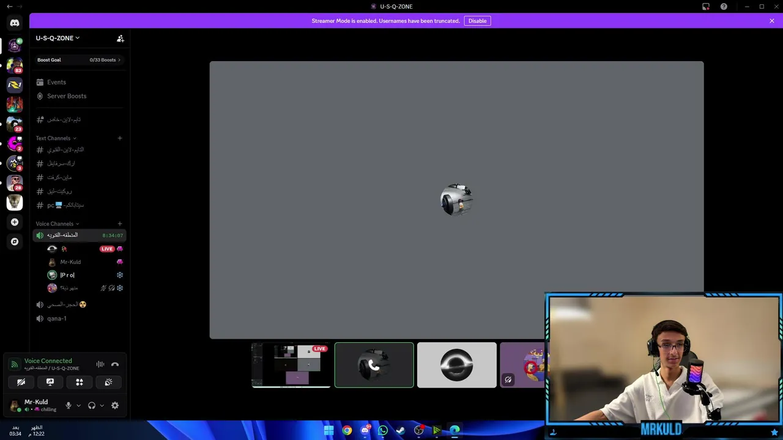Create channel in Voice Channels plus
The width and height of the screenshot is (783, 440).
(x=120, y=224)
